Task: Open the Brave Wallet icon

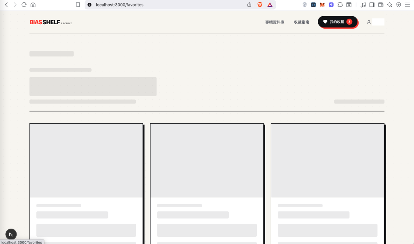Action: tap(381, 5)
